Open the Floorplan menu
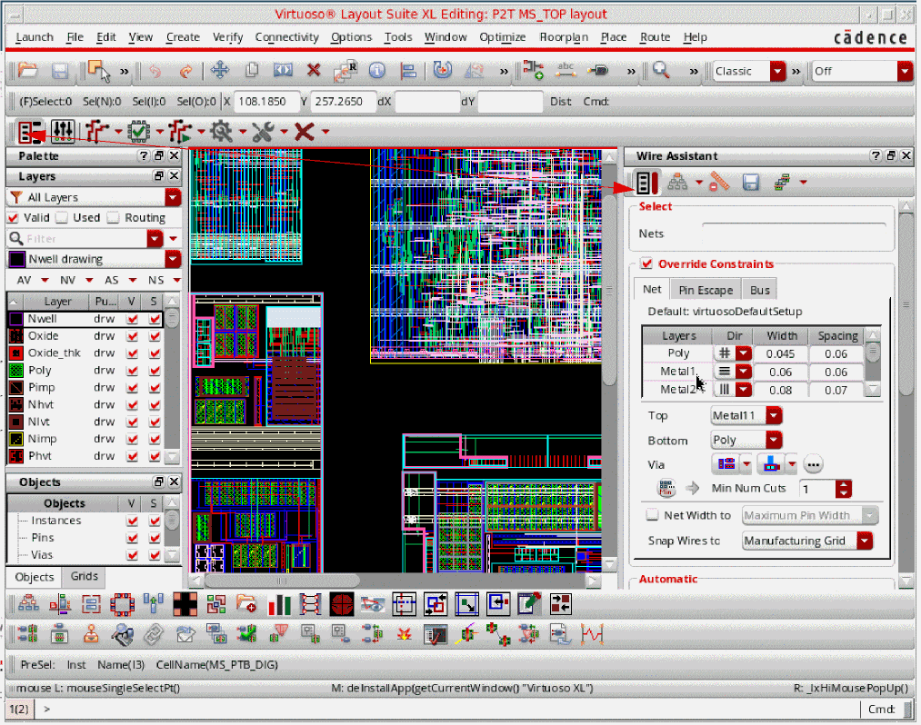Screen dimensions: 921x725 (564, 37)
